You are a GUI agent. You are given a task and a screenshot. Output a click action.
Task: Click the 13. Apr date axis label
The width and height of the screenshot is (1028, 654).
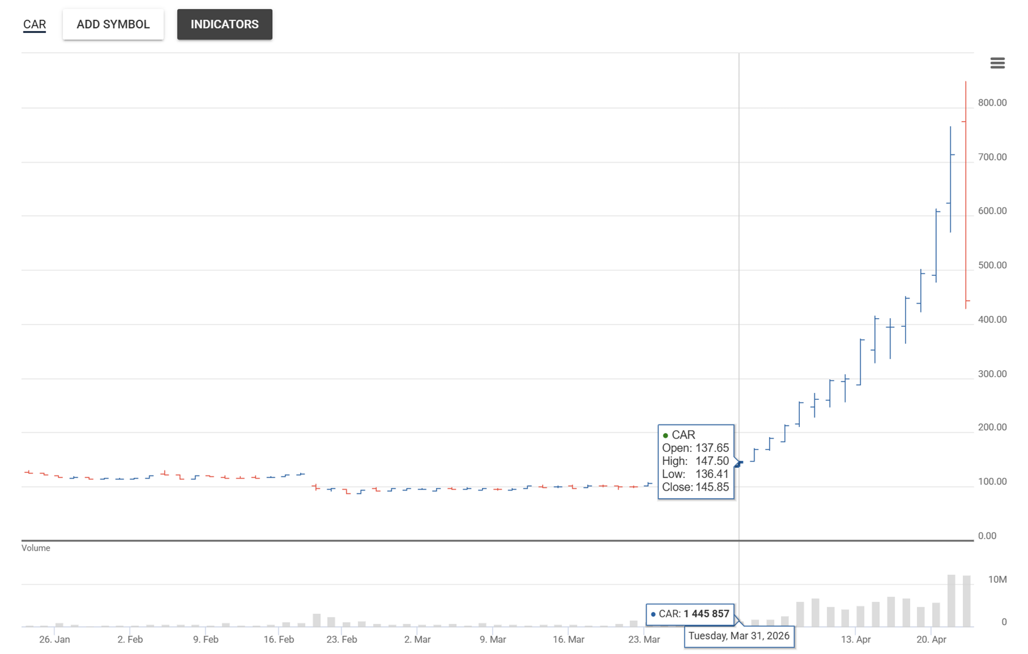856,640
